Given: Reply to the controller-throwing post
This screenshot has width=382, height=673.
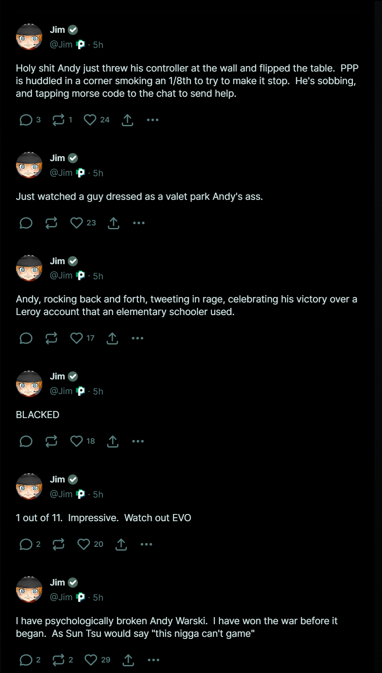Looking at the screenshot, I should pyautogui.click(x=26, y=120).
